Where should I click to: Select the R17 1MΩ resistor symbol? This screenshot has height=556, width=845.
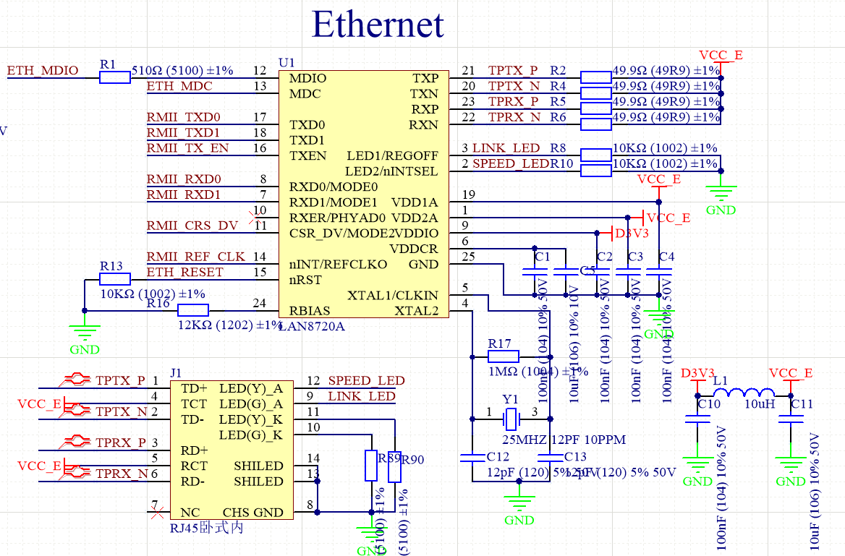(504, 356)
